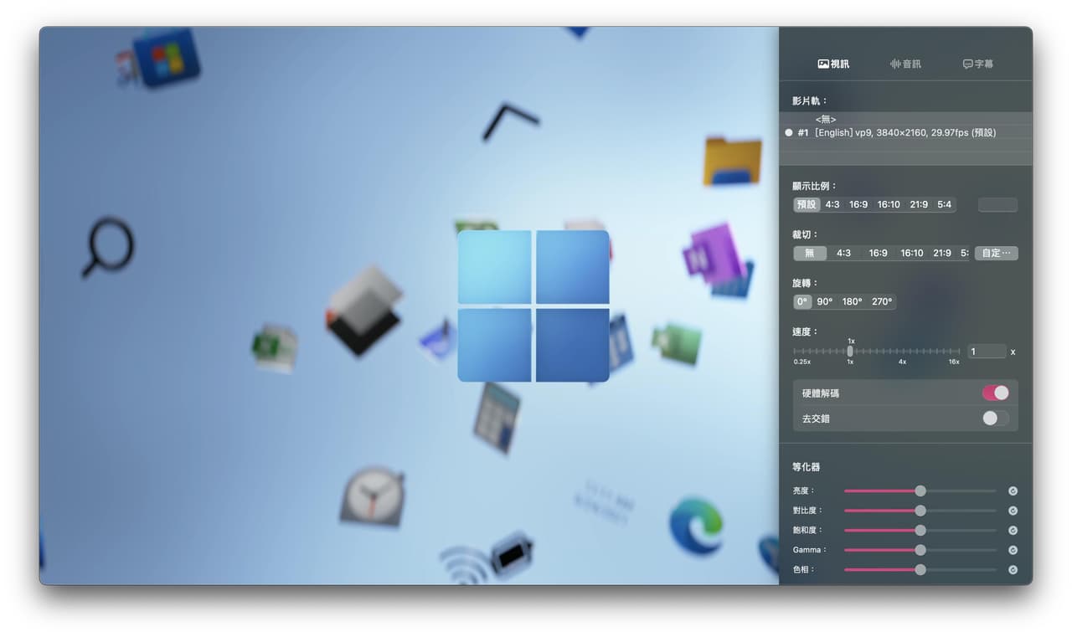Rotate the video 270°

tap(882, 301)
